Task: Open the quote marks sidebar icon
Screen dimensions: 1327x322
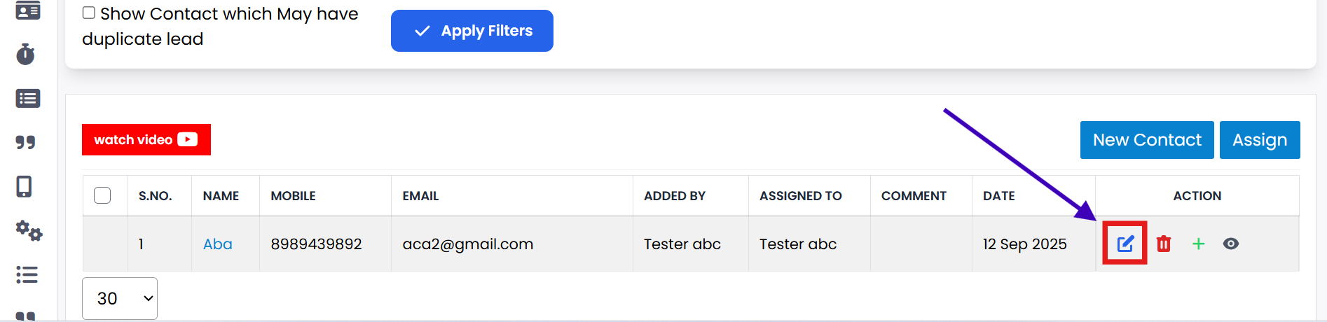Action: pyautogui.click(x=26, y=143)
